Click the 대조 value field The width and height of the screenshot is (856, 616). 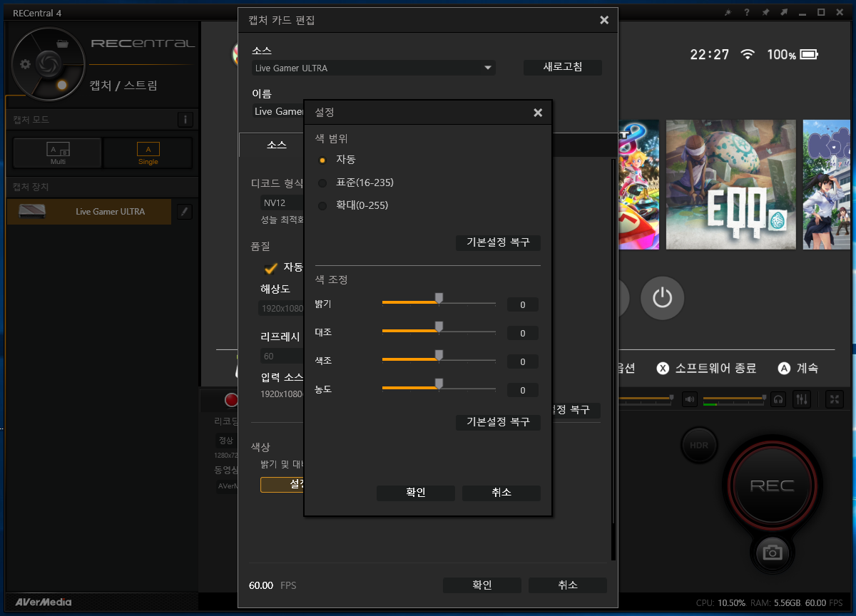coord(523,333)
